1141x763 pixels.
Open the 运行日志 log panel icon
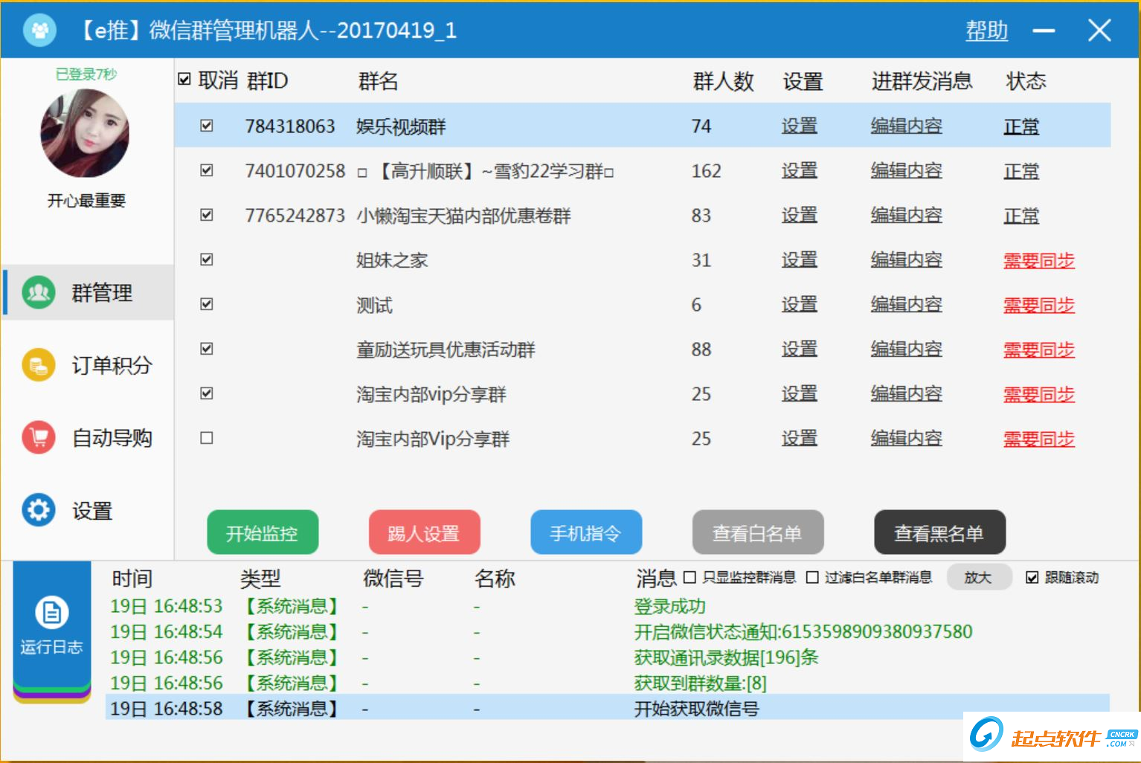tap(50, 611)
